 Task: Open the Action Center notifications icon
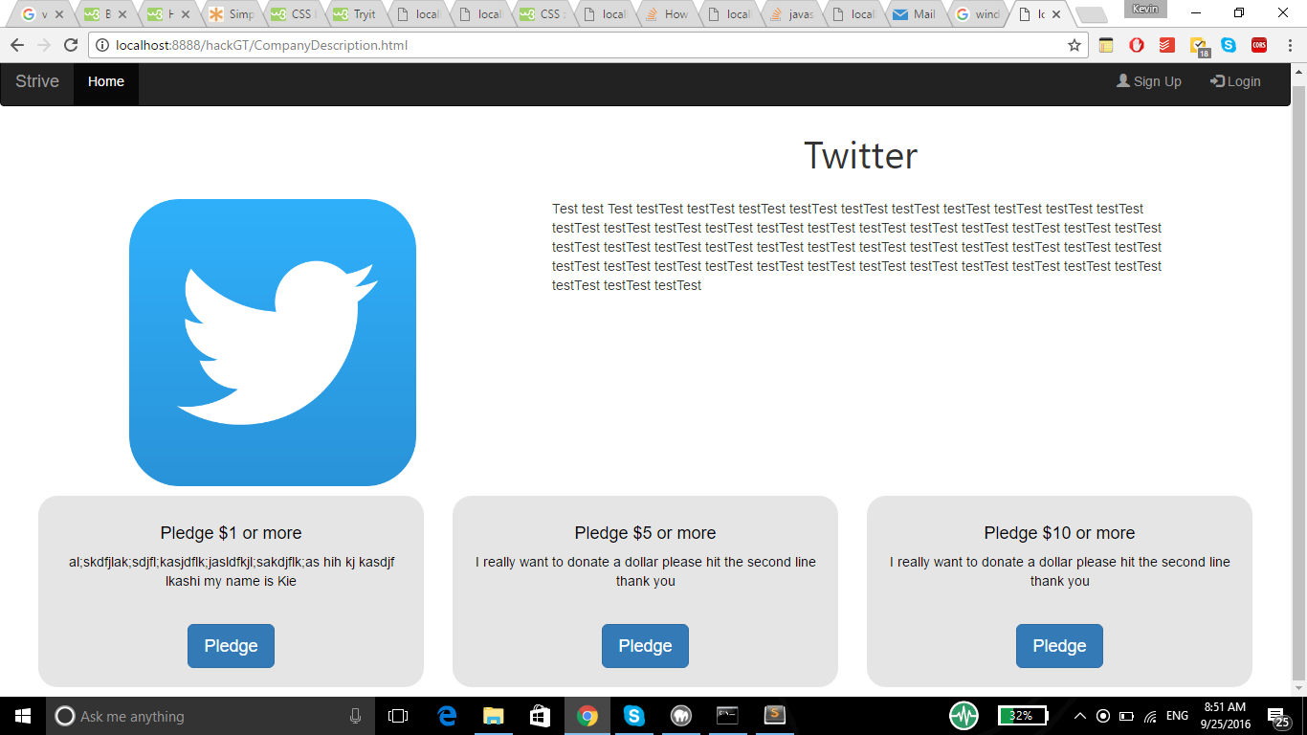[1277, 716]
